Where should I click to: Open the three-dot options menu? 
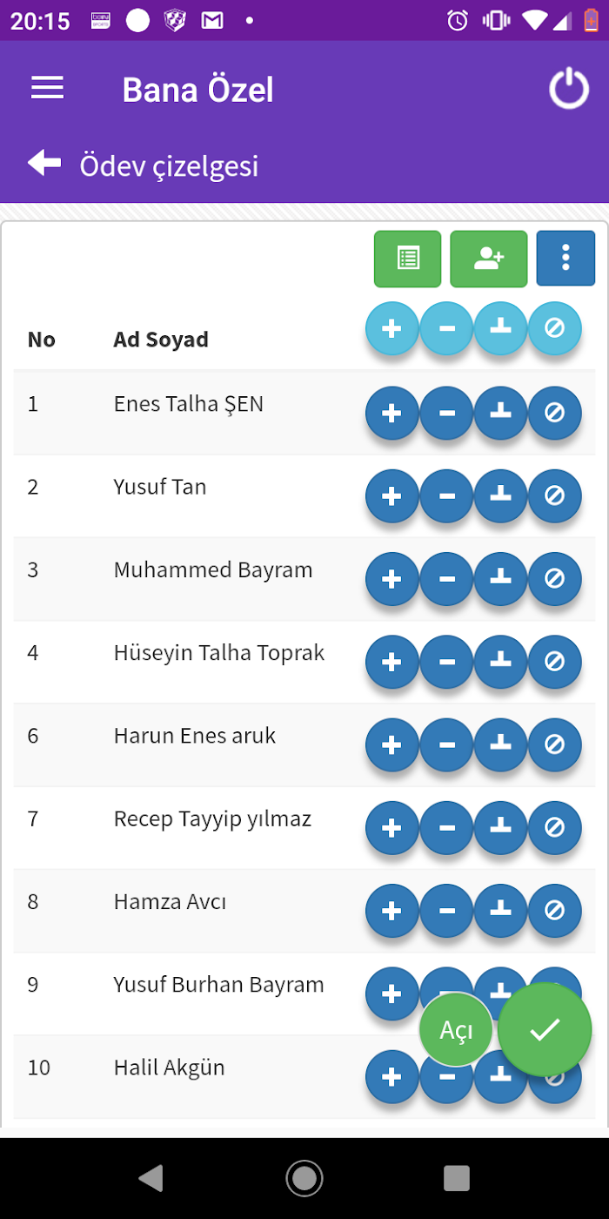[565, 259]
